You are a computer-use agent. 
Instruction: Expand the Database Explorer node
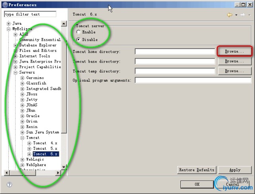tap(16, 45)
